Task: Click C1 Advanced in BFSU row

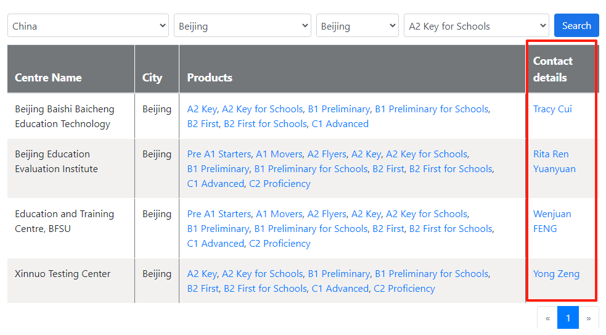Action: click(x=216, y=244)
